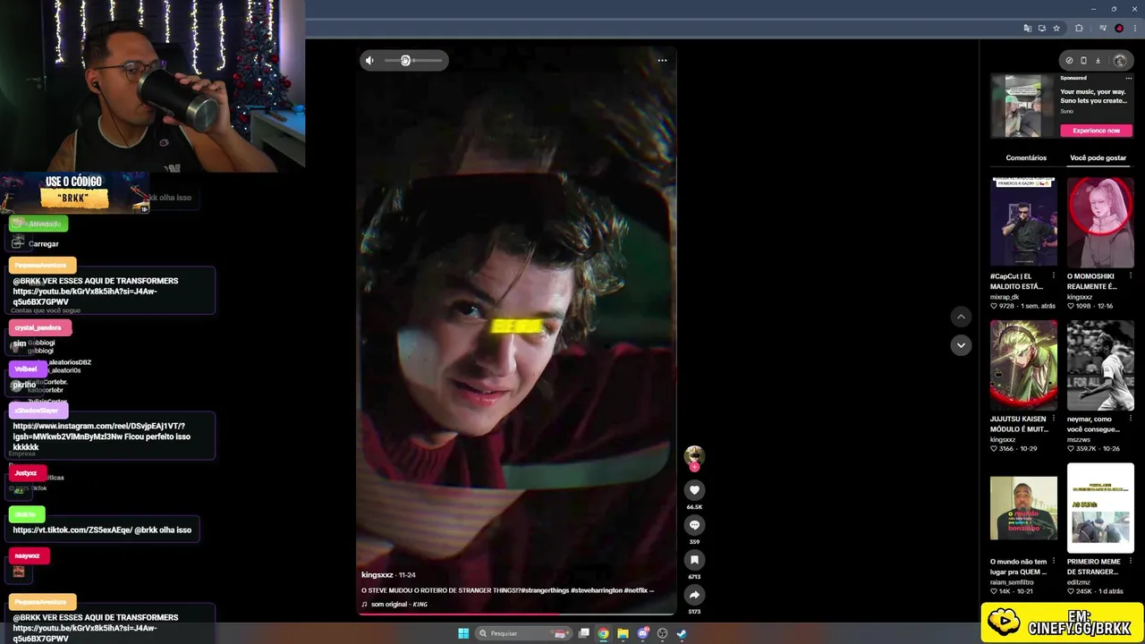The image size is (1145, 644).
Task: Switch to Você pode gostar tab
Action: (x=1098, y=157)
